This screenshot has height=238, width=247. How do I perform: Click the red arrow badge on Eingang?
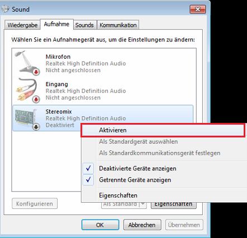[x=36, y=99]
